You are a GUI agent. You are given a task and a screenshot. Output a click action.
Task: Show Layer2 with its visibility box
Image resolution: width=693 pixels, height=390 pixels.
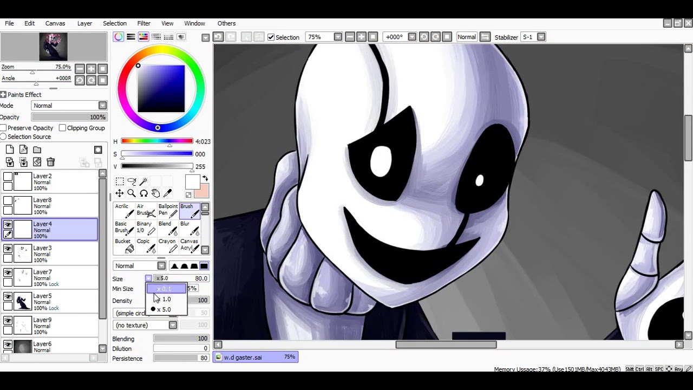coord(8,177)
